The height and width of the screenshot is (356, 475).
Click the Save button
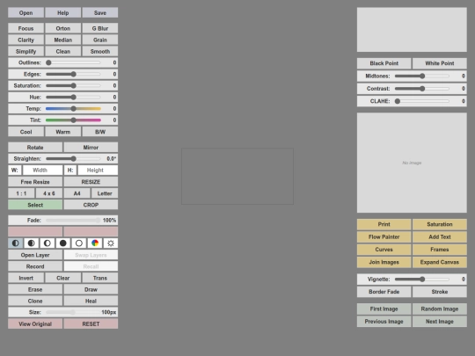(x=100, y=12)
